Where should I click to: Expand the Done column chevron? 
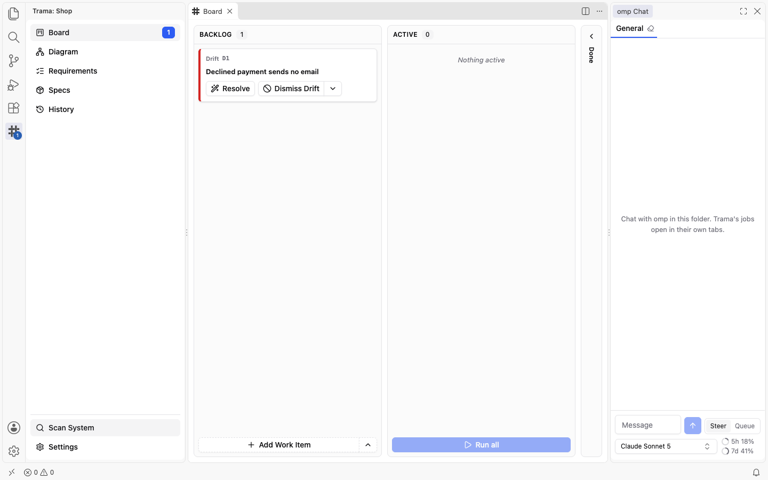tap(591, 36)
